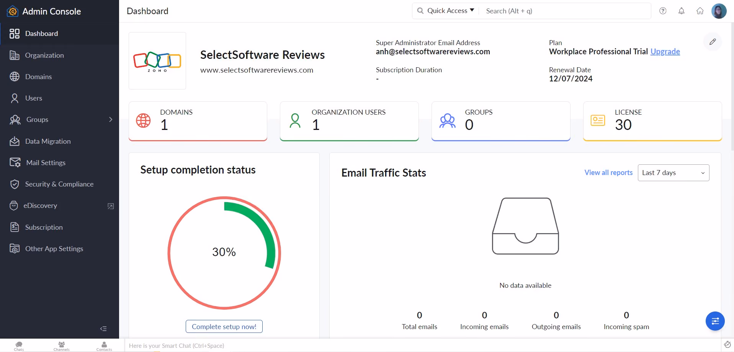
Task: Click the www.selectsoftwarereviews.com text
Action: pyautogui.click(x=257, y=70)
